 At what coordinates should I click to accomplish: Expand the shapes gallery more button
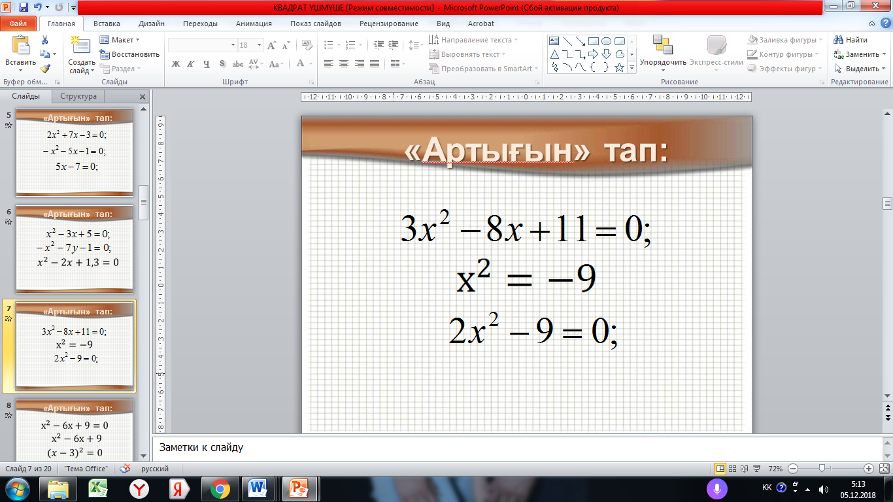pyautogui.click(x=632, y=67)
